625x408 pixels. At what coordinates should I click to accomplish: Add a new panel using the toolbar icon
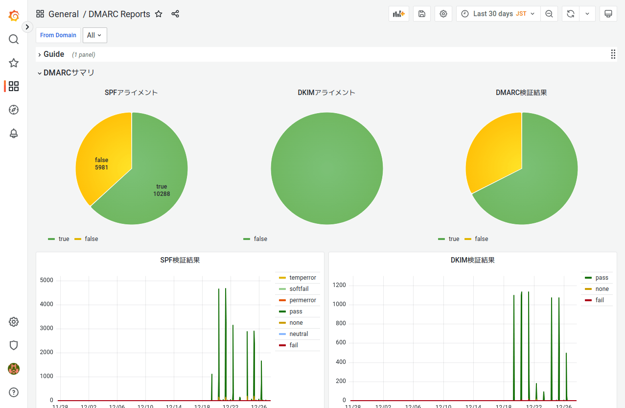tap(398, 14)
